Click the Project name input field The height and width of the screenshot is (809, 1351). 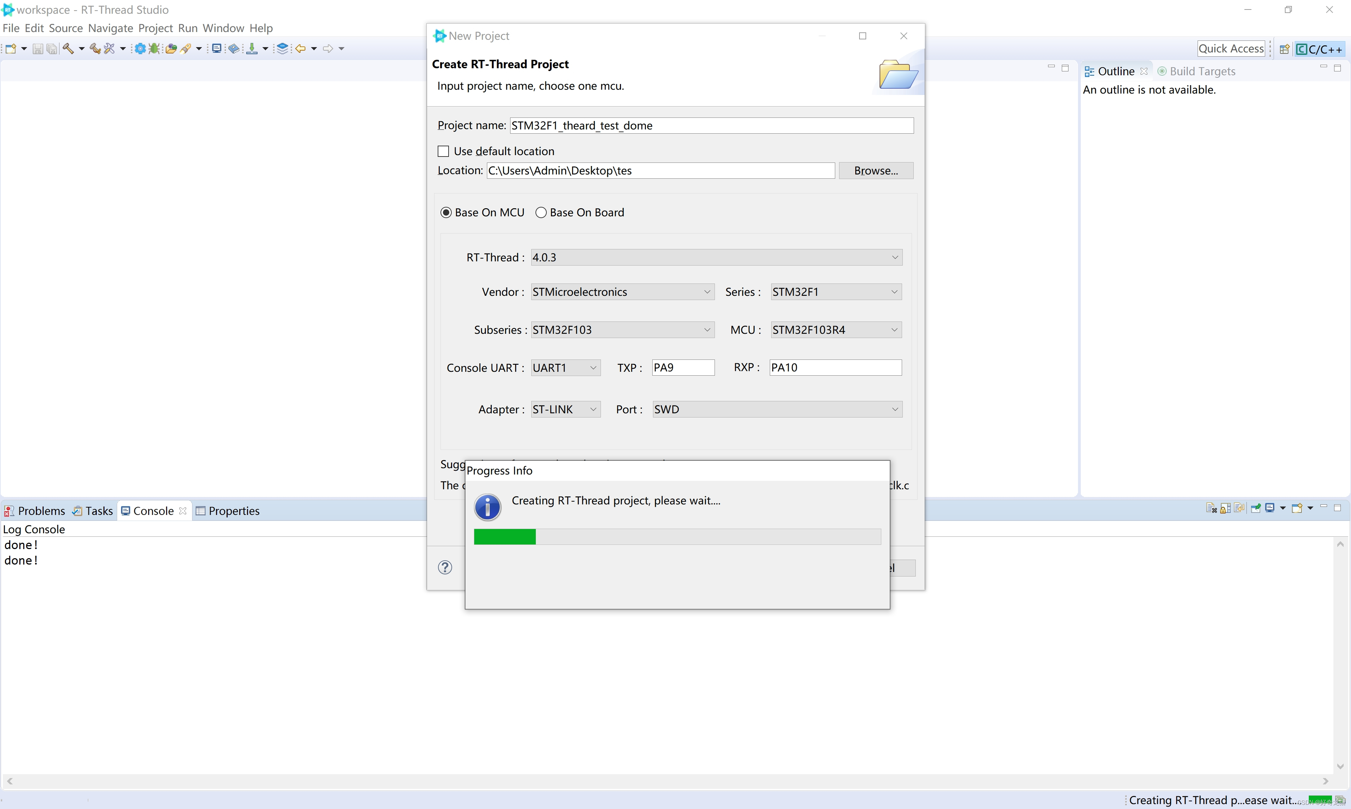tap(711, 125)
